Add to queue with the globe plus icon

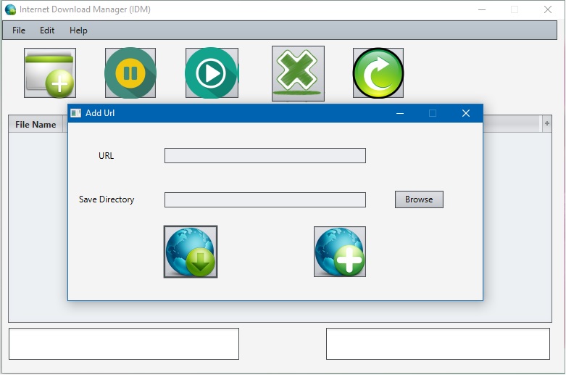click(340, 252)
